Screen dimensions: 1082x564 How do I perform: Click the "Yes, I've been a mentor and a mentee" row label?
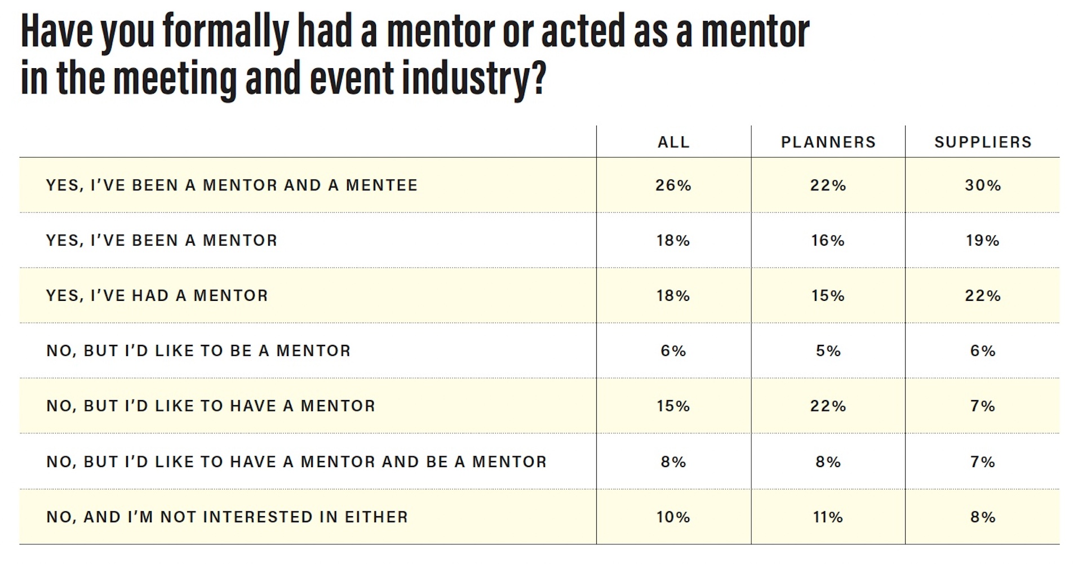tap(232, 185)
